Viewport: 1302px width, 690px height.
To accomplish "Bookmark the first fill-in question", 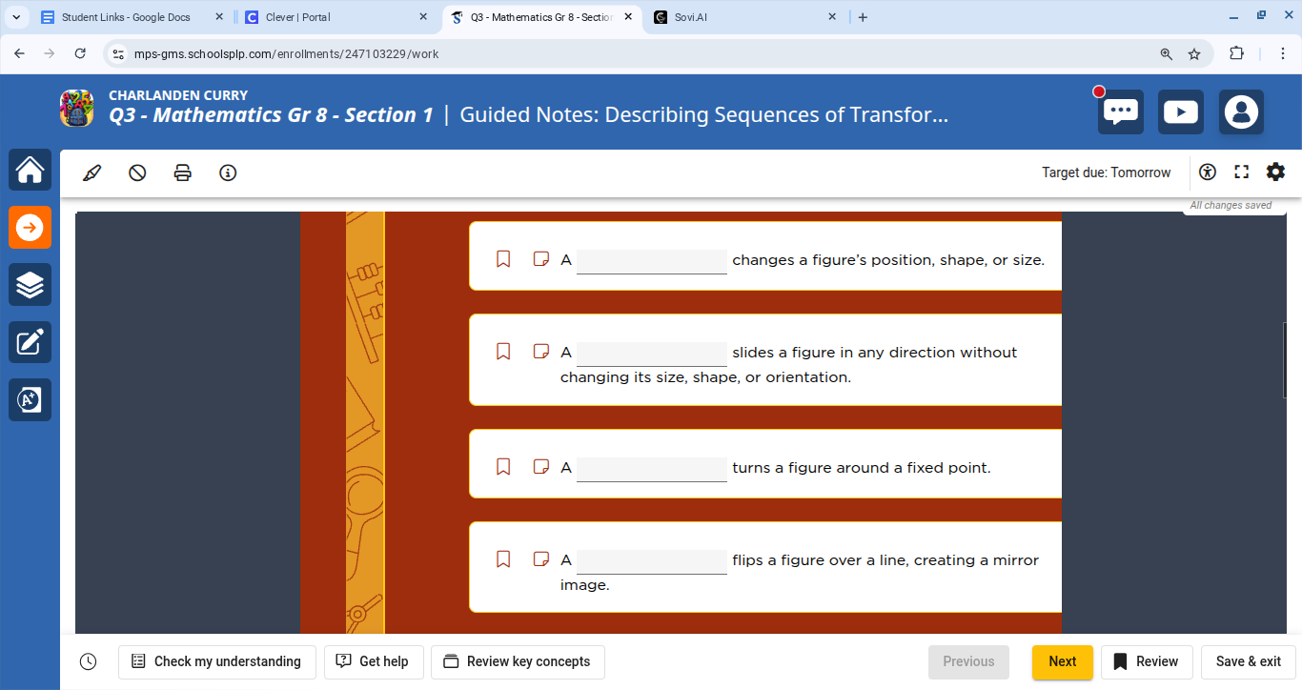I will click(503, 257).
